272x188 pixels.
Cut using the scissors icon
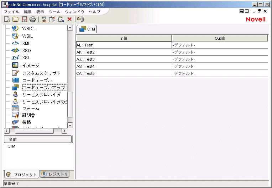(44, 19)
